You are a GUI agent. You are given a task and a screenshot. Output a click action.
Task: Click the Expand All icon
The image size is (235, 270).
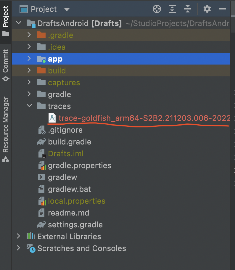(172, 9)
